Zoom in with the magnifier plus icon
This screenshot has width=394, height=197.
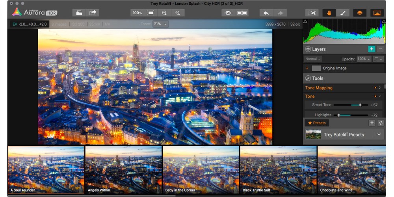[164, 13]
